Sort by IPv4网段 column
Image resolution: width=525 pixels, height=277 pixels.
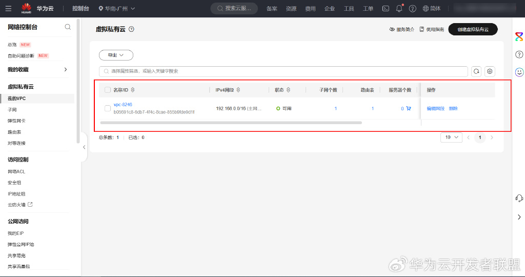(238, 90)
